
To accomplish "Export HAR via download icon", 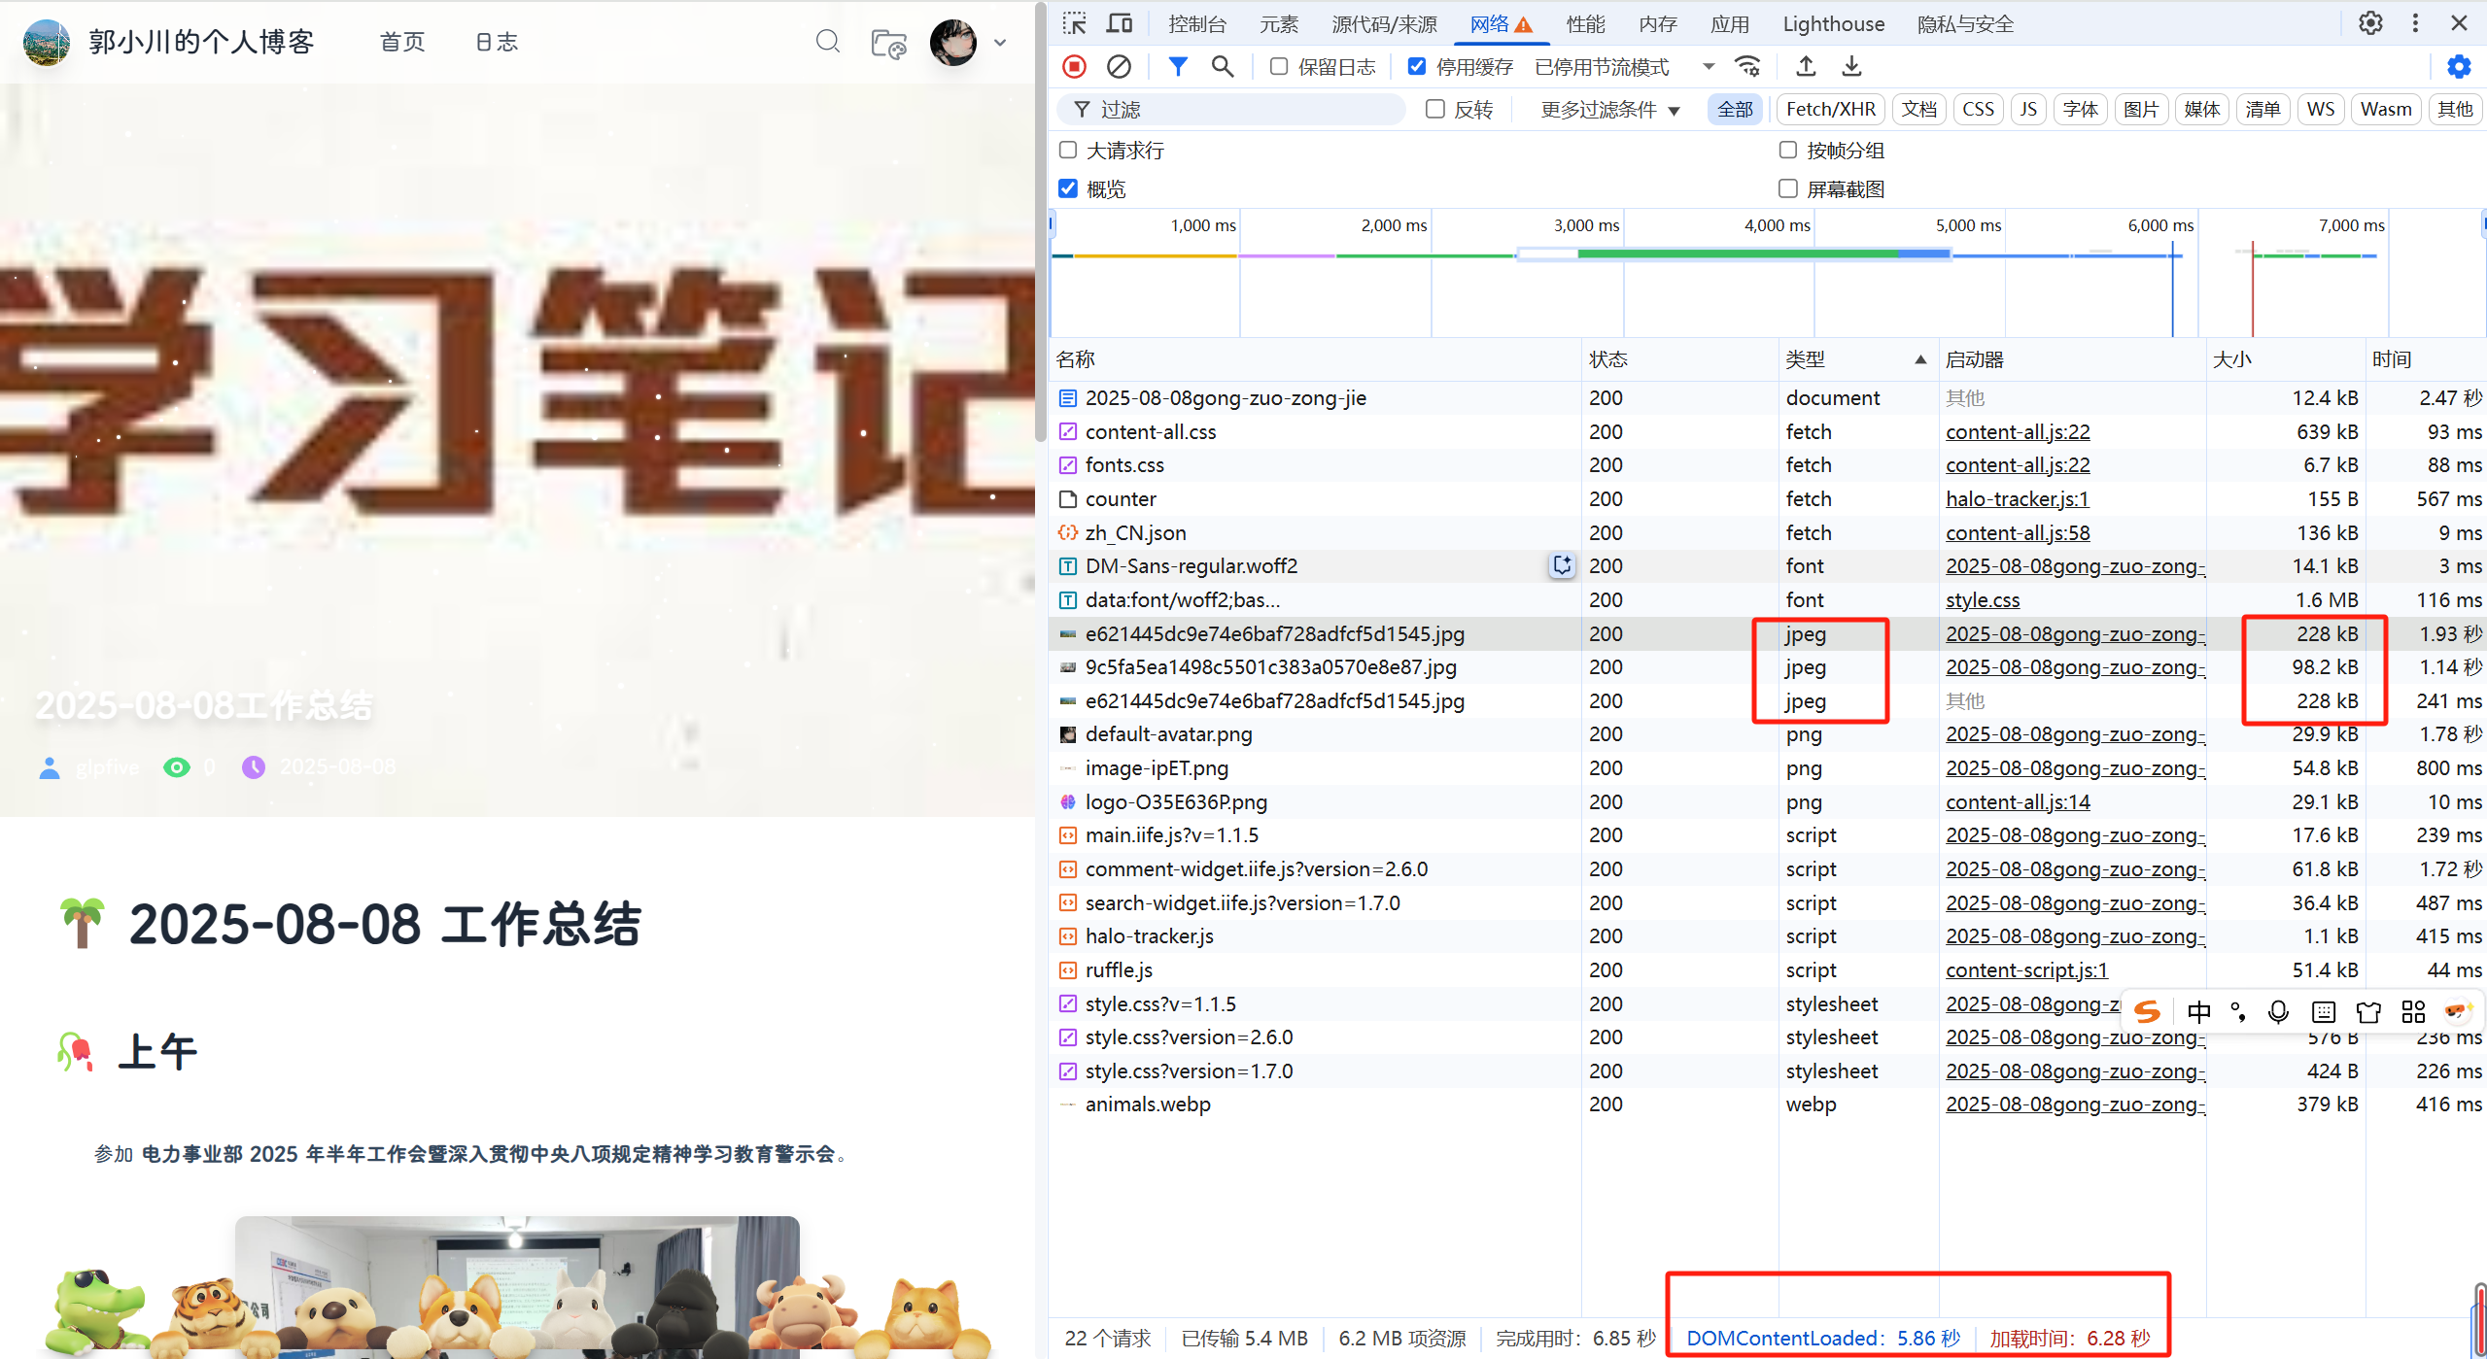I will pos(1849,66).
